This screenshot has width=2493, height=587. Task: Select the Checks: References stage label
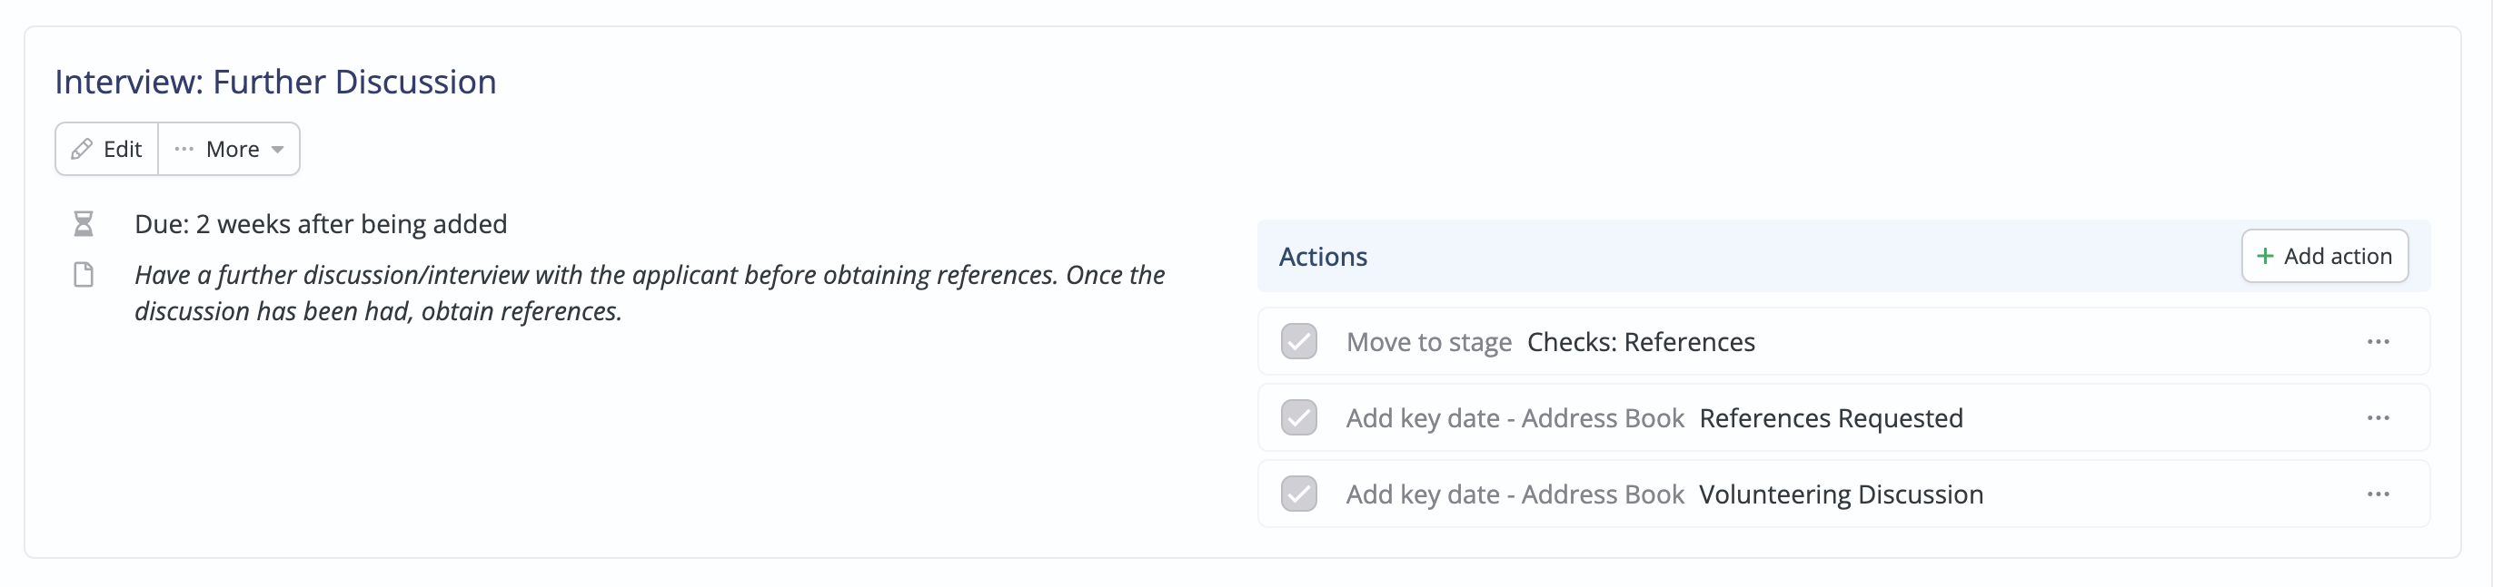(1641, 342)
